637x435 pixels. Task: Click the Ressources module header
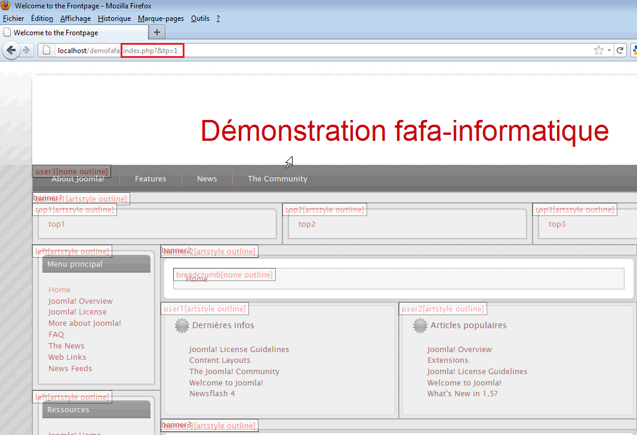tap(96, 409)
